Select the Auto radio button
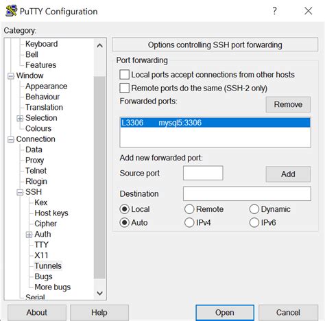325x321 pixels. pyautogui.click(x=124, y=222)
